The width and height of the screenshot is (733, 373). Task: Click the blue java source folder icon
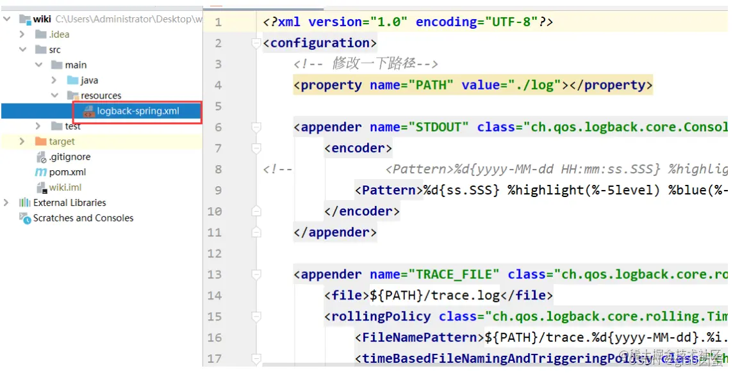click(x=72, y=81)
